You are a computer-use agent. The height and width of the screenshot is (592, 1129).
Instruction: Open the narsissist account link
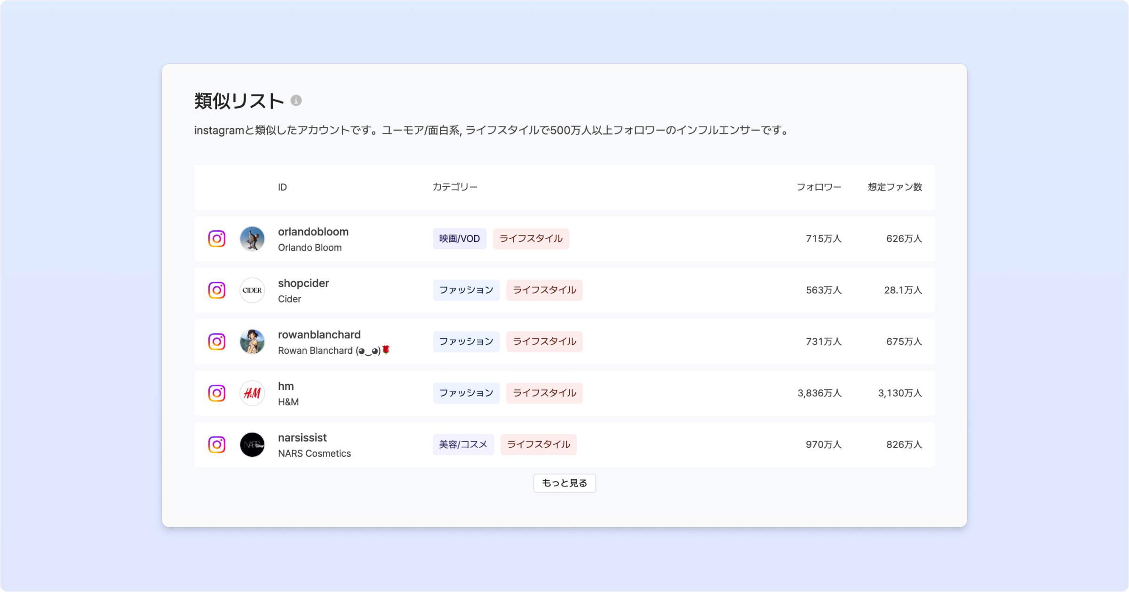coord(302,437)
